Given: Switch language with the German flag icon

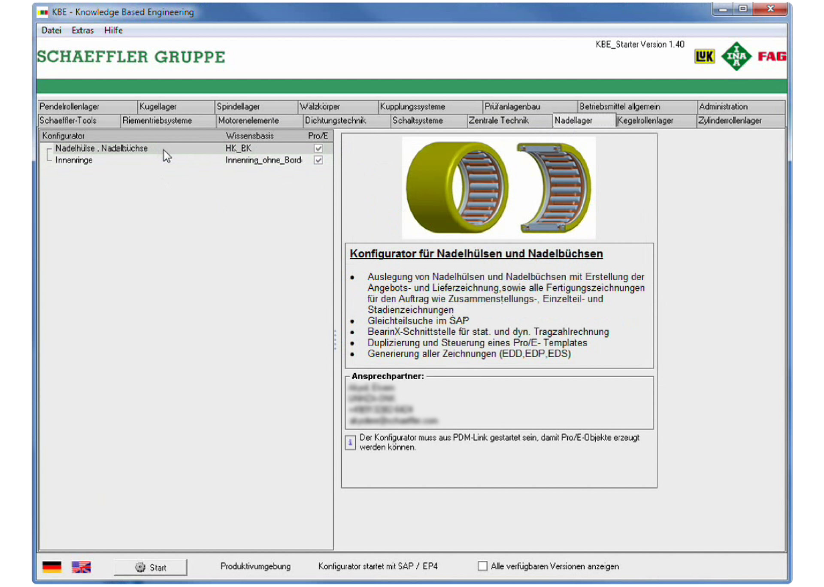Looking at the screenshot, I should [x=52, y=567].
